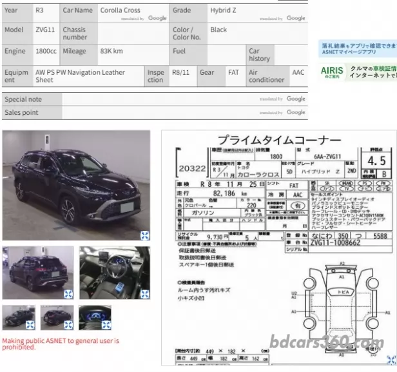This screenshot has width=397, height=372.
Task: Select the 'R3' year value
Action: pyautogui.click(x=39, y=10)
